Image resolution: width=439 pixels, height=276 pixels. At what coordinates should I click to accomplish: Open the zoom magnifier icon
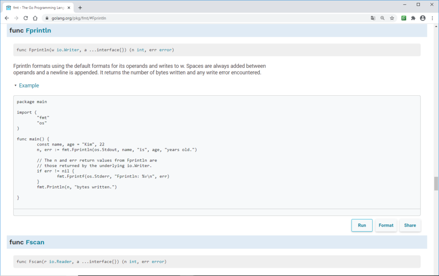(x=382, y=18)
